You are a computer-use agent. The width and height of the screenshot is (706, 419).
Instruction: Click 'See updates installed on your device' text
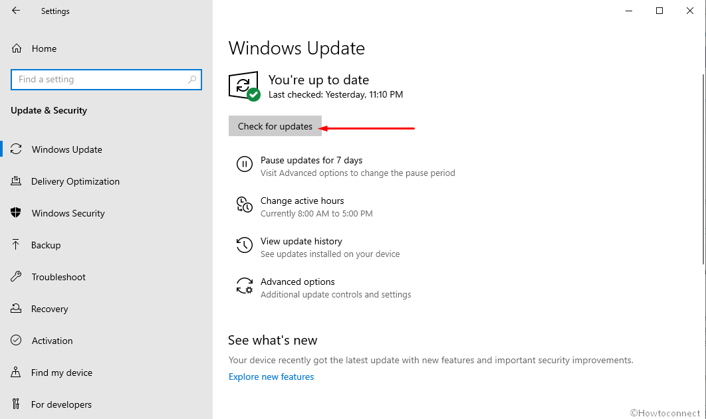pos(330,254)
